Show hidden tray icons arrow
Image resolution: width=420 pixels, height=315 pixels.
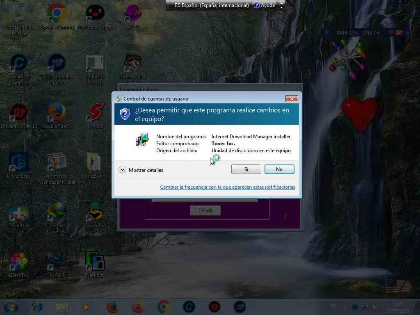pos(345,307)
